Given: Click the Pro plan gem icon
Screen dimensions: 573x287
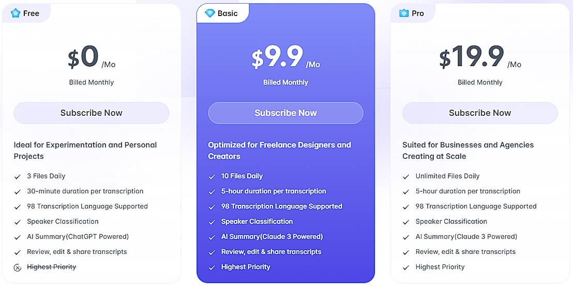Looking at the screenshot, I should (404, 13).
